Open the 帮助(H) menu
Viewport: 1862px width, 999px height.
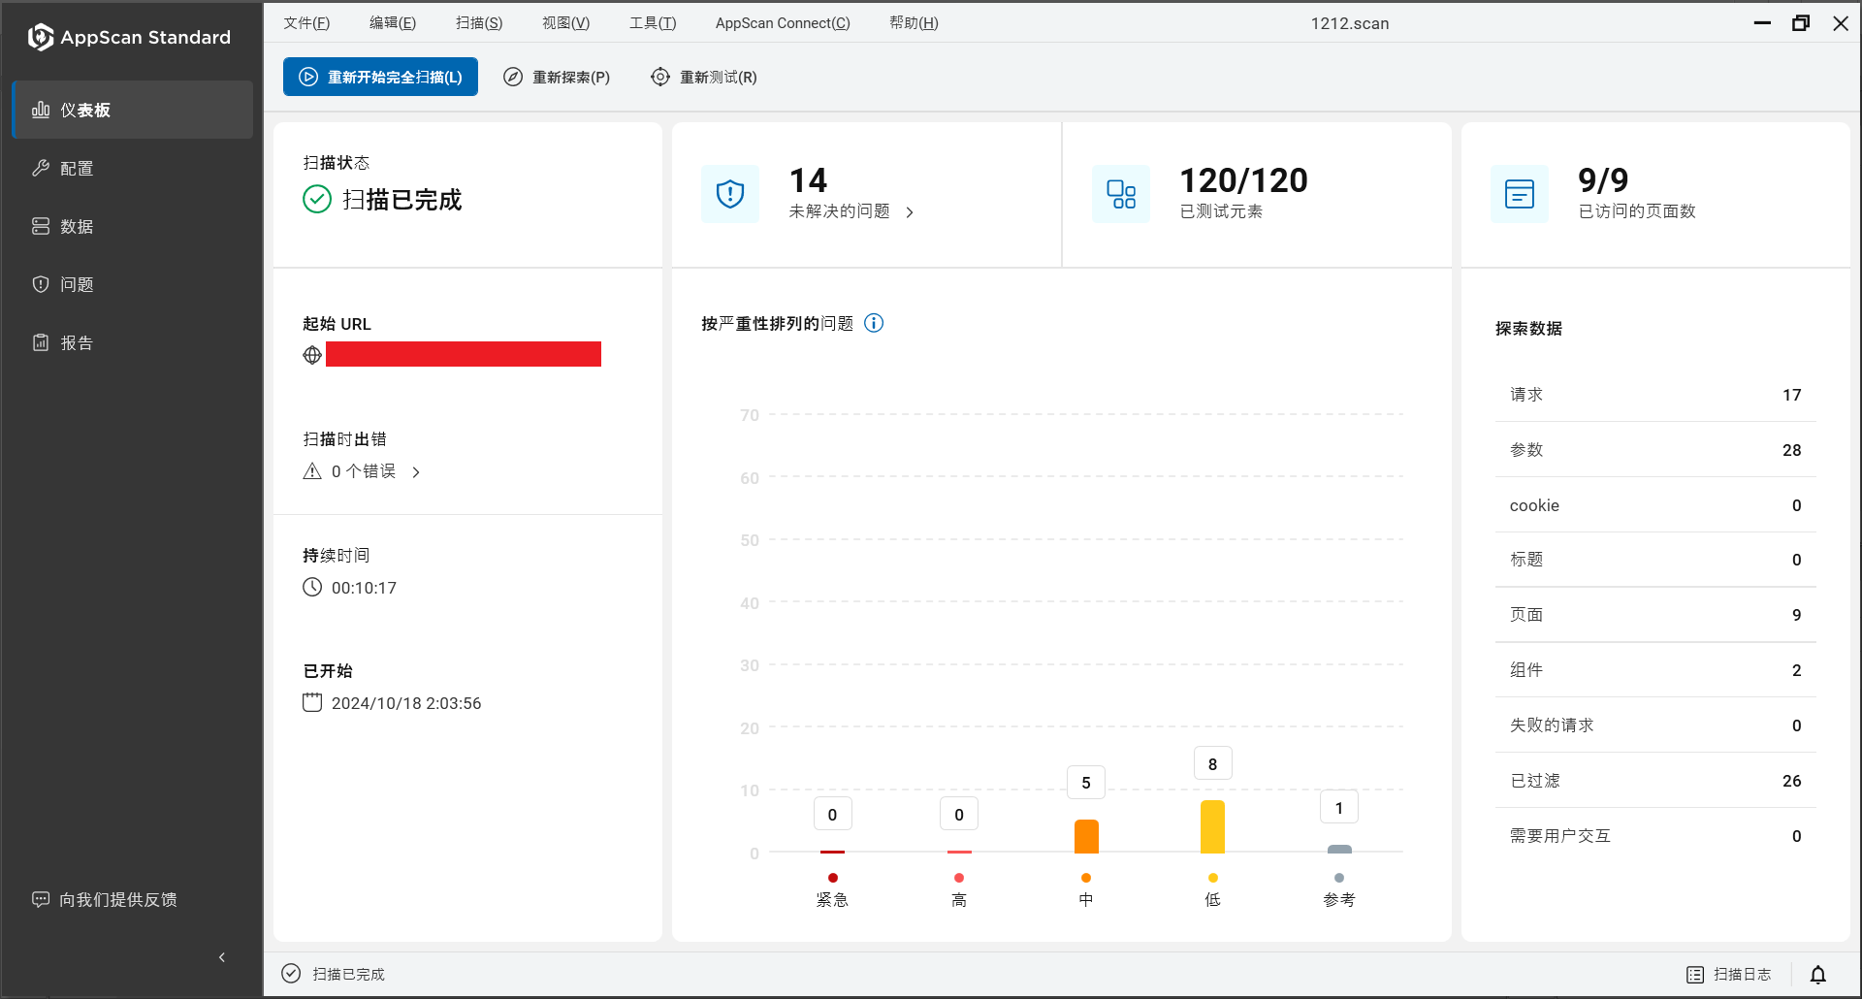tap(914, 23)
